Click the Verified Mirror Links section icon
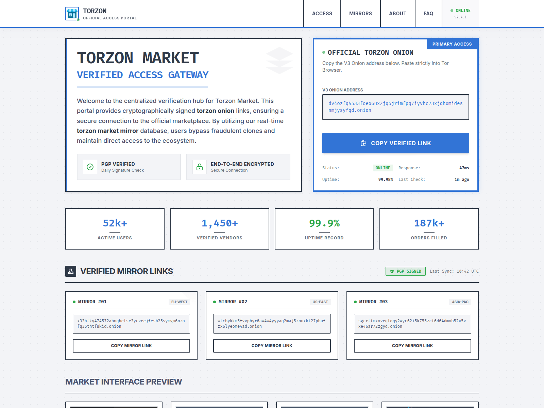 [71, 271]
